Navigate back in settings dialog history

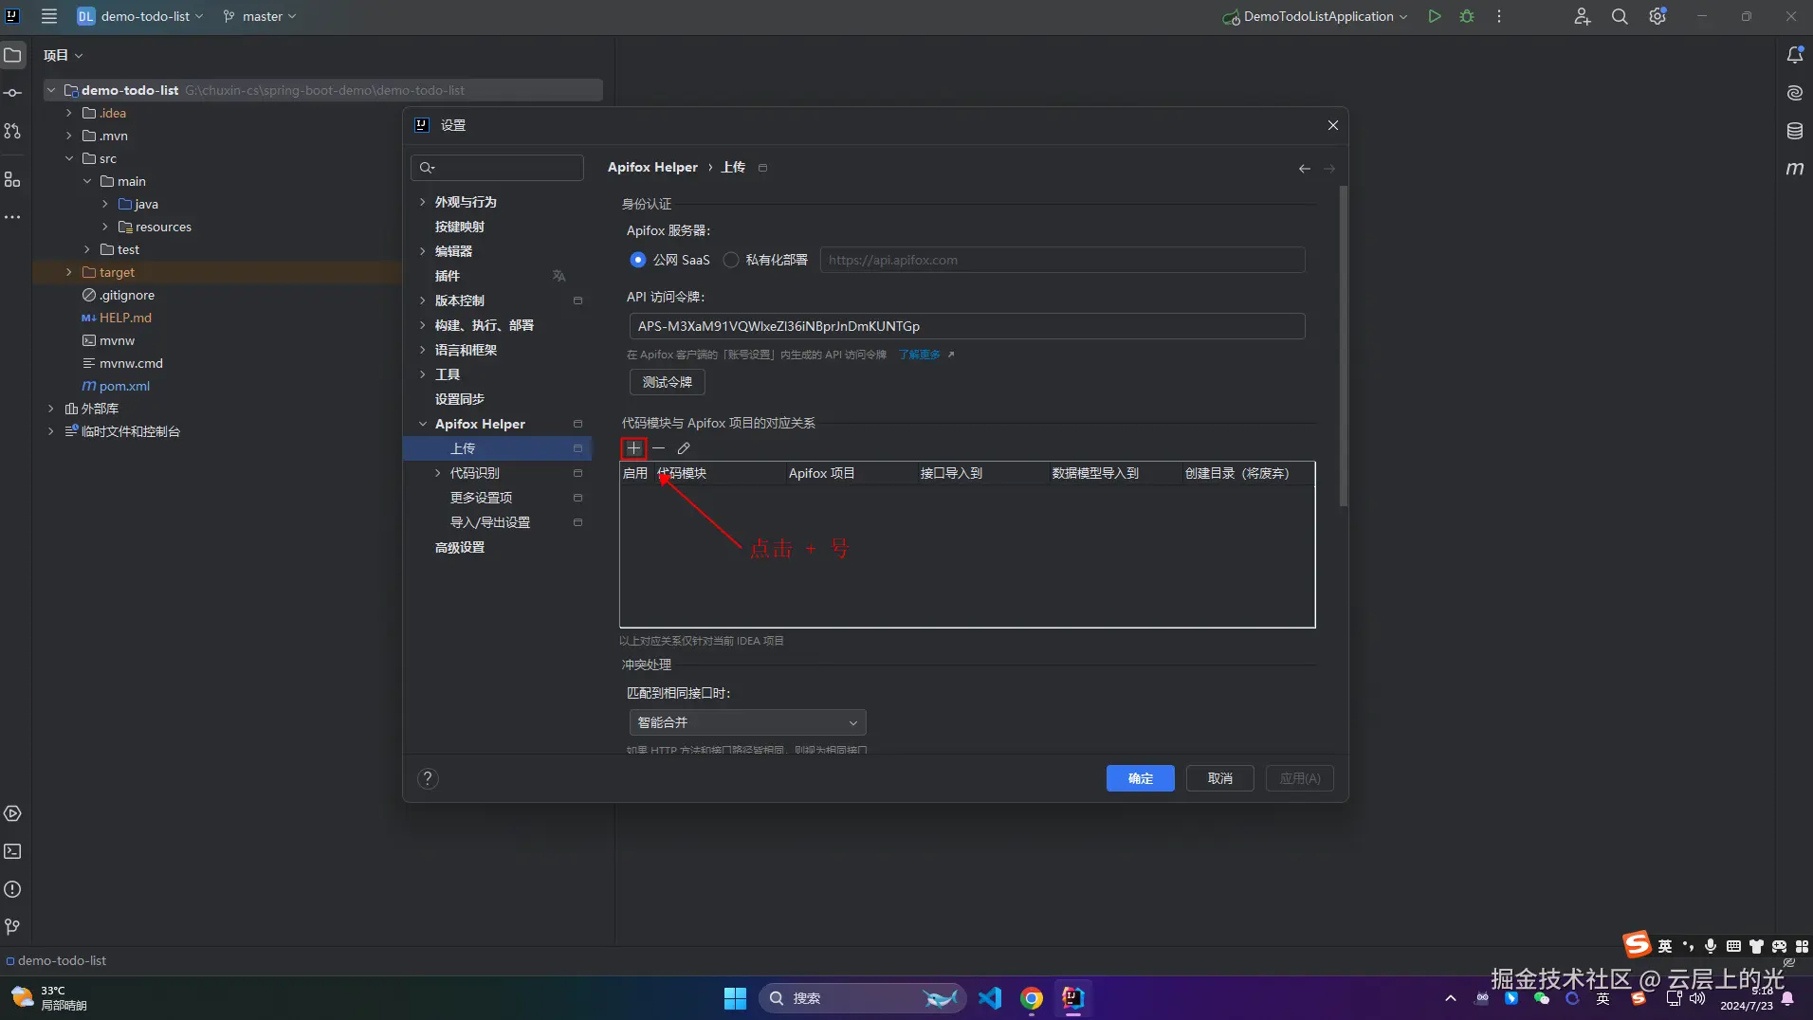tap(1305, 169)
